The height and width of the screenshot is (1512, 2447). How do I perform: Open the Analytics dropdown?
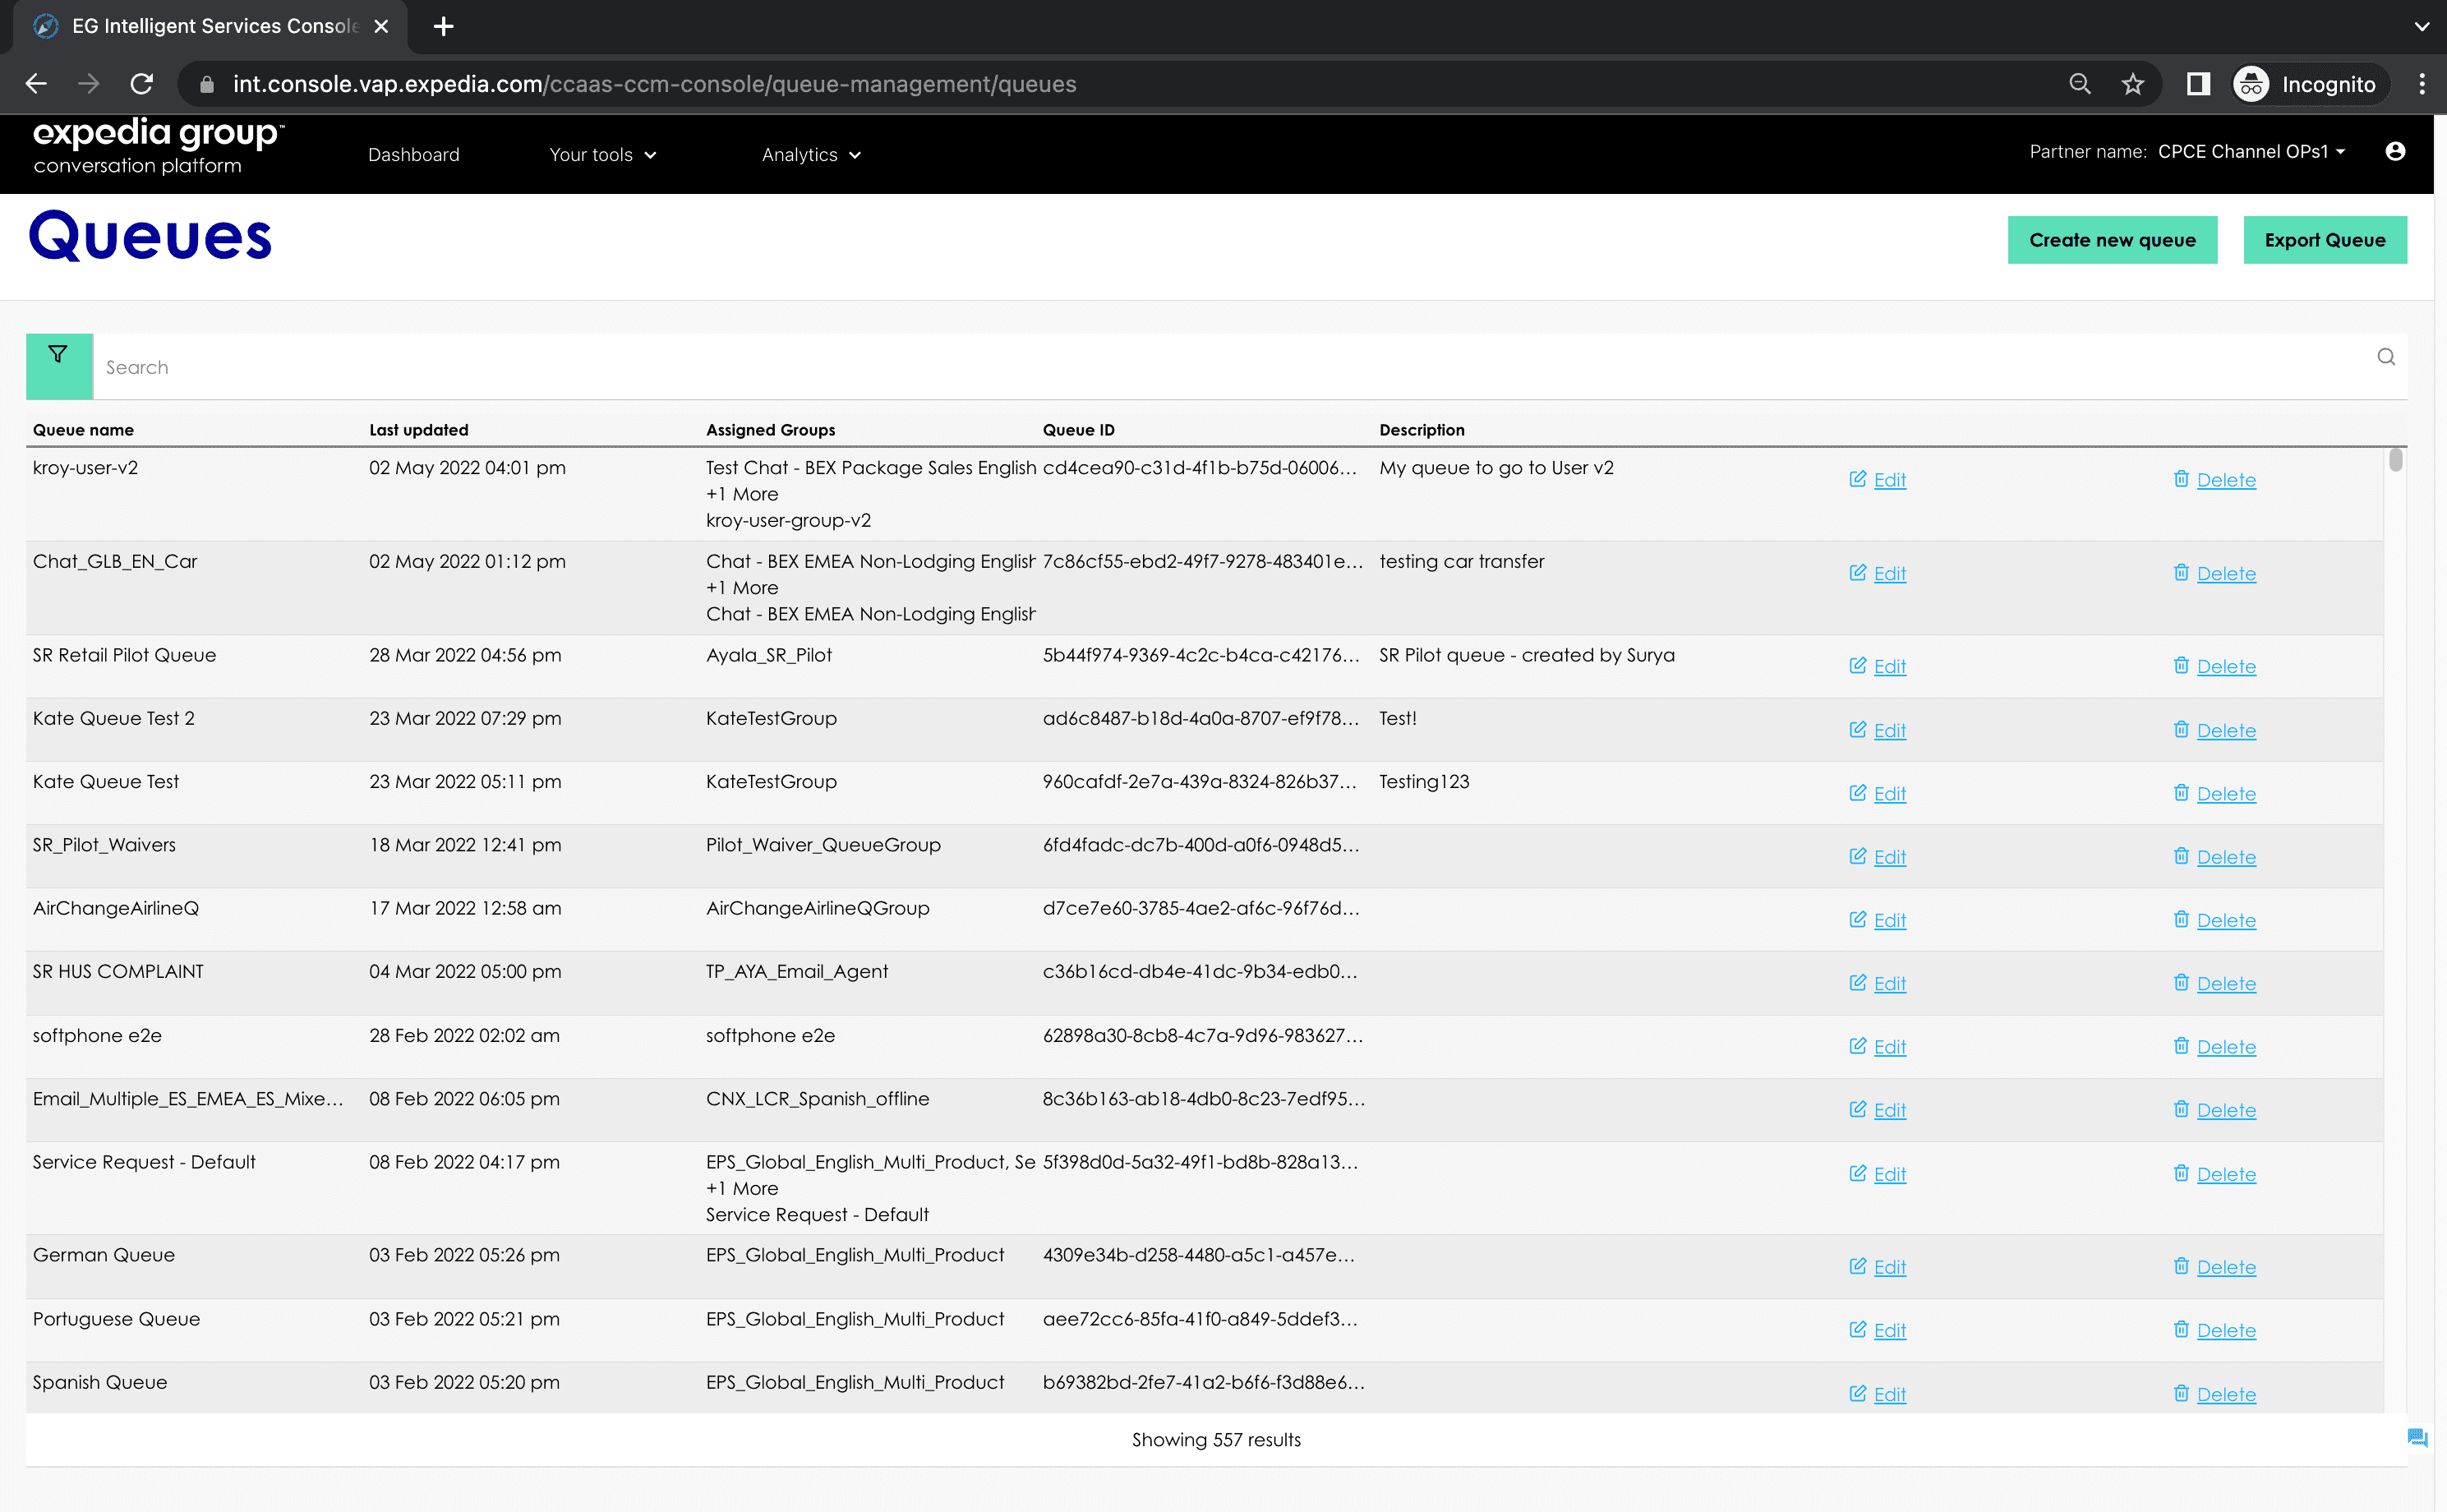click(810, 154)
